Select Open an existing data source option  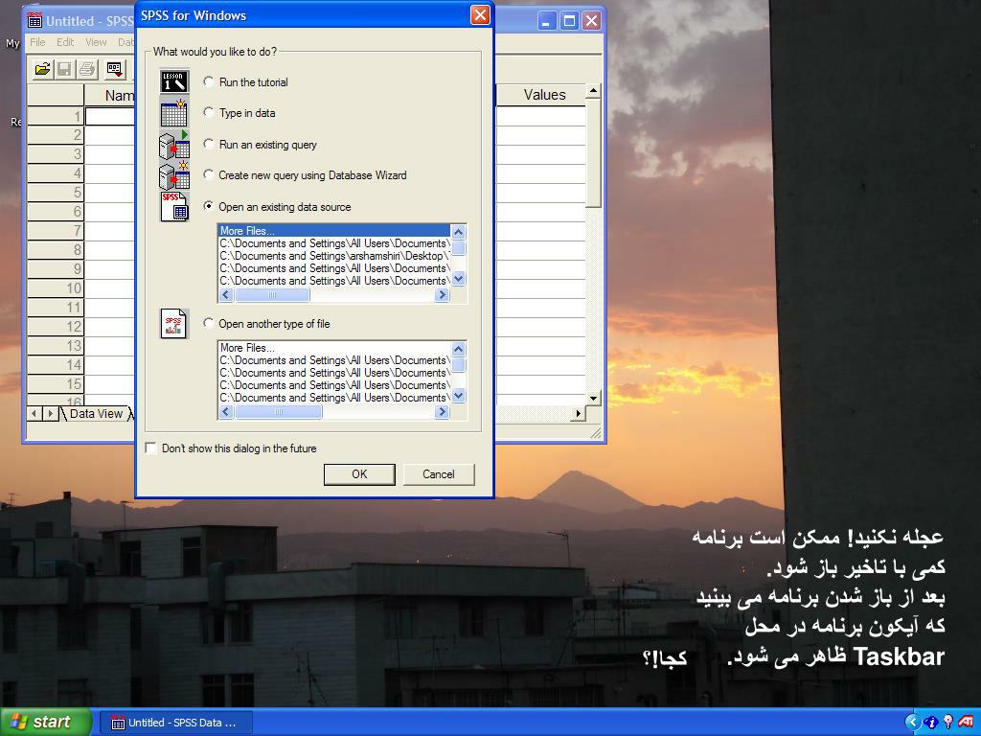click(x=209, y=206)
